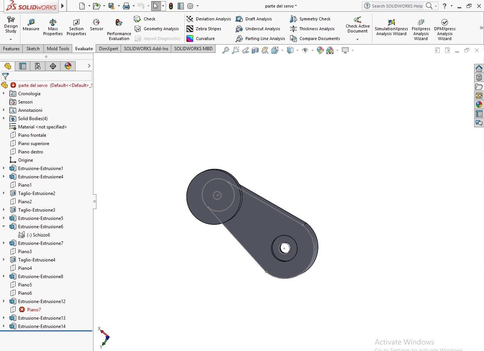This screenshot has width=484, height=351.
Task: Click Zoom to Fit icon
Action: [226, 50]
